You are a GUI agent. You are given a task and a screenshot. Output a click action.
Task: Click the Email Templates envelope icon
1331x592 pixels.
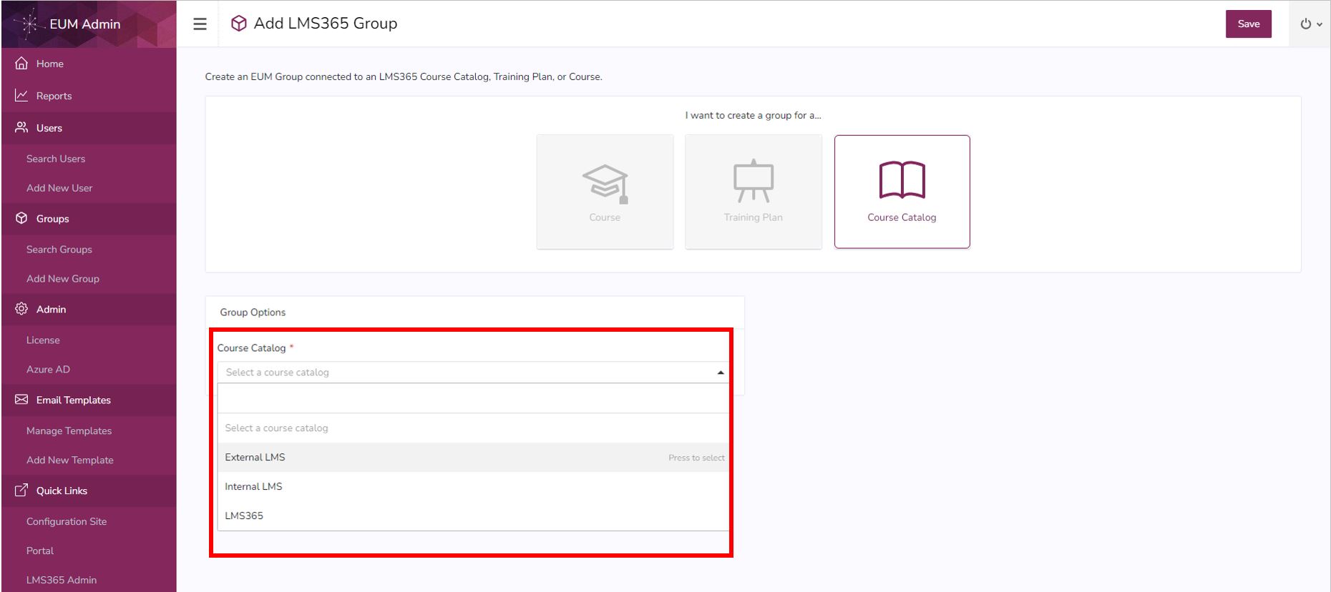21,400
